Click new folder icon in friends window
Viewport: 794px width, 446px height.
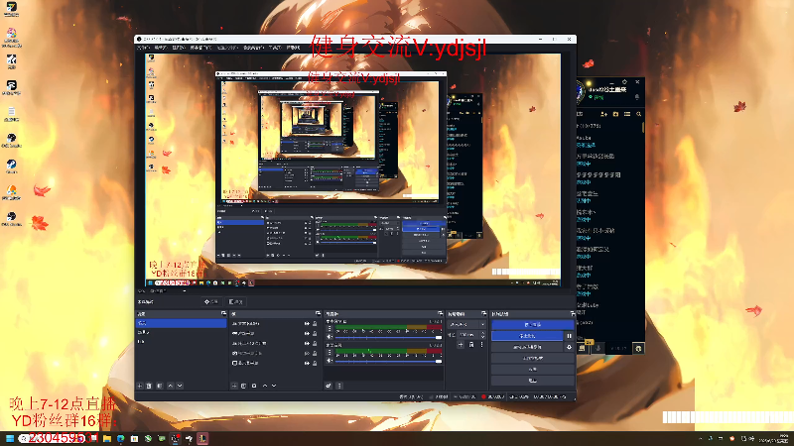pyautogui.click(x=615, y=114)
